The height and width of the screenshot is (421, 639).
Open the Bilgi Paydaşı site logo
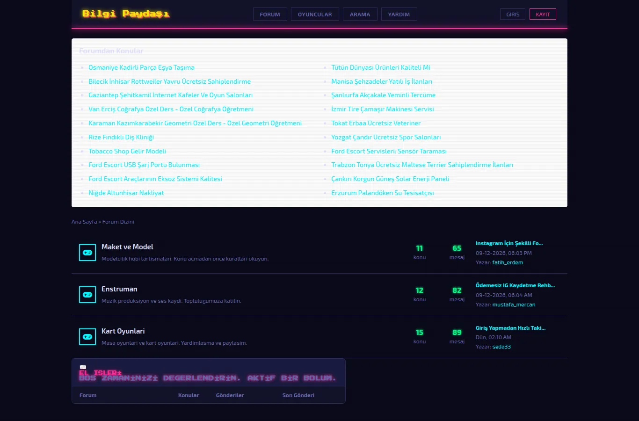[126, 14]
